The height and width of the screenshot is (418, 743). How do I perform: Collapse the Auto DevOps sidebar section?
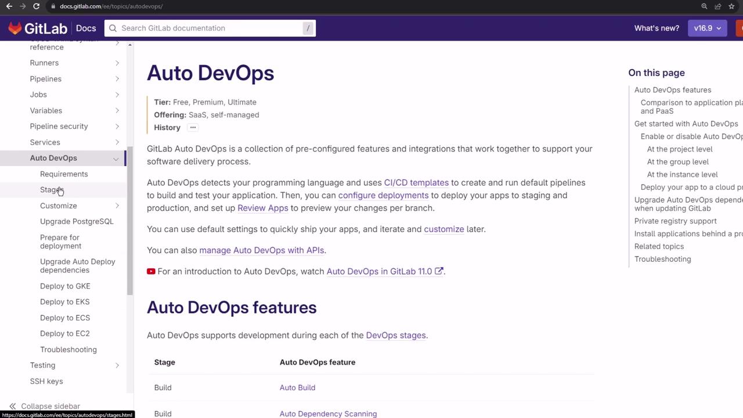click(x=116, y=158)
